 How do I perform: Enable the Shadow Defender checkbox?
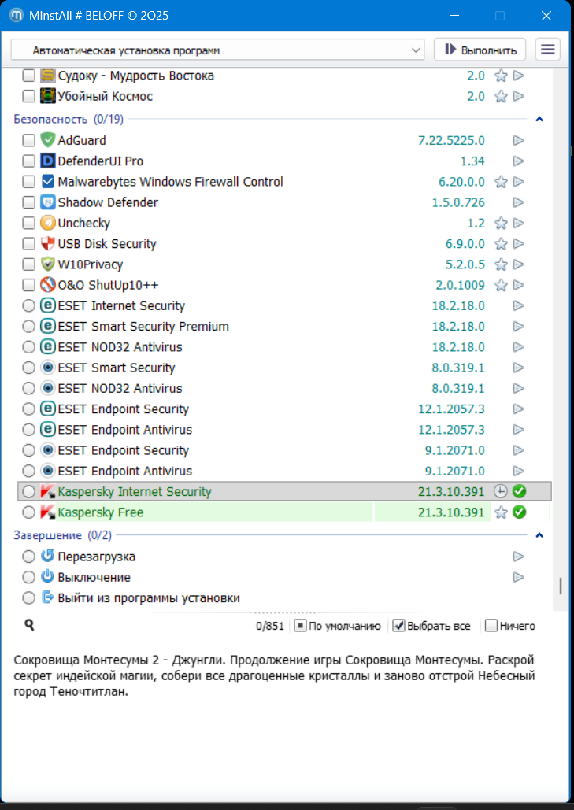(x=28, y=203)
